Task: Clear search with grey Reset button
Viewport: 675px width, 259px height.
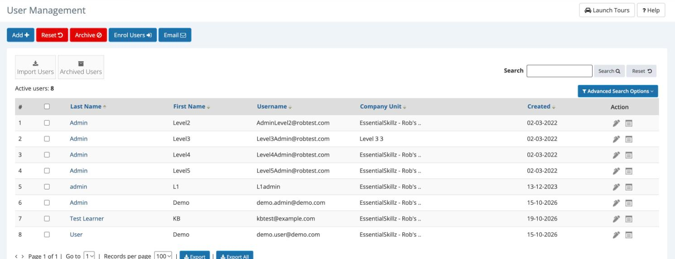Action: coord(641,71)
